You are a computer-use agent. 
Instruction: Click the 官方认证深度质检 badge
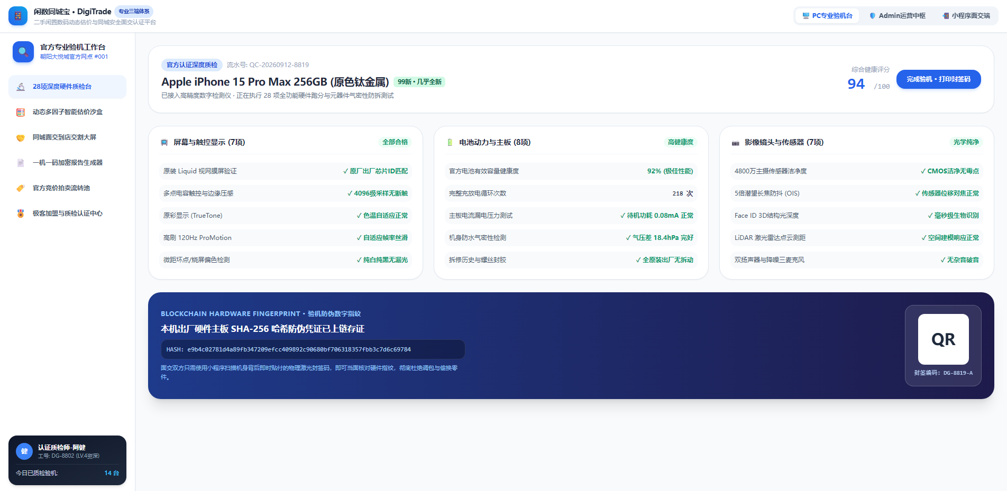192,65
